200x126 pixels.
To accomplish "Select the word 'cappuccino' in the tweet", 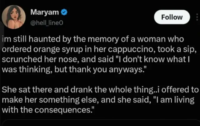I will [132, 49].
